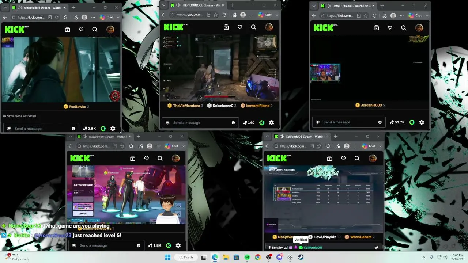Image resolution: width=468 pixels, height=263 pixels.
Task: Open browse icon in Hitta17 window
Action: pos(376,28)
